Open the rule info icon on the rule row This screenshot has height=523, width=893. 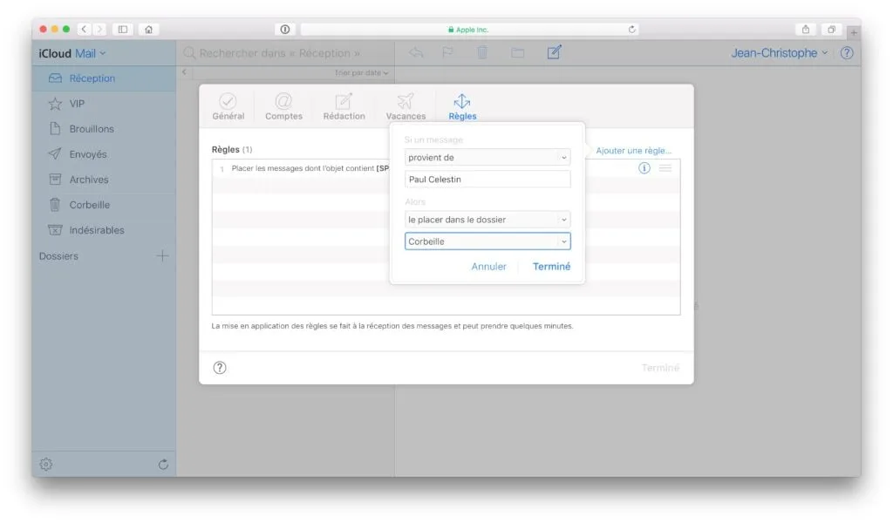[x=644, y=168]
